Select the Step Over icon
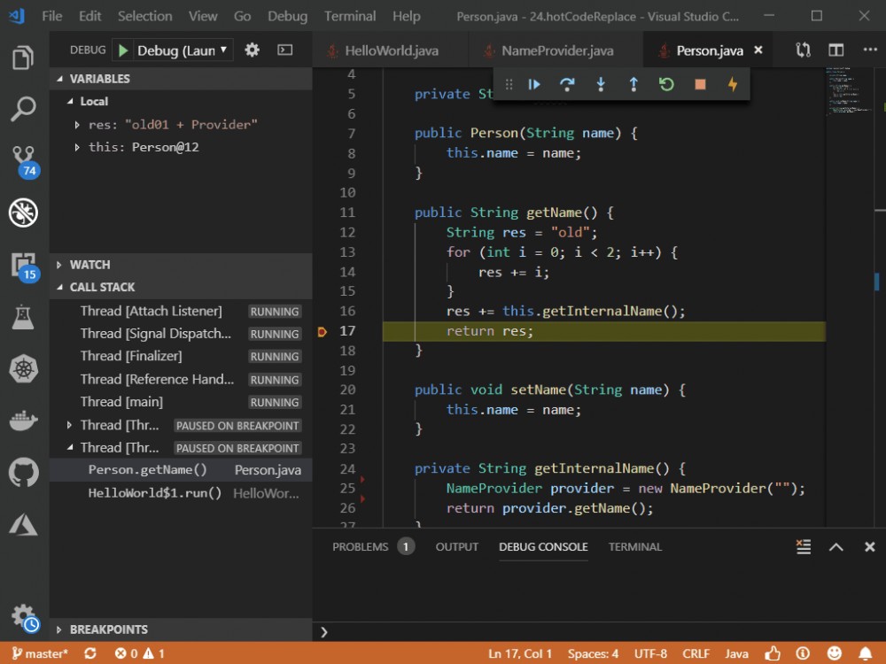 pyautogui.click(x=567, y=84)
